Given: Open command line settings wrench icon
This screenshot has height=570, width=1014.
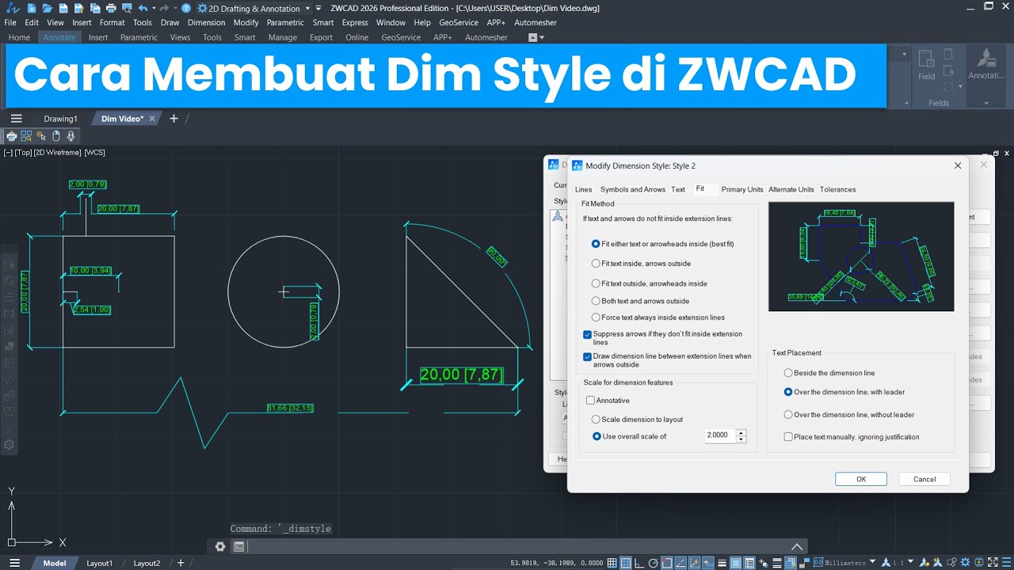Looking at the screenshot, I should 220,546.
